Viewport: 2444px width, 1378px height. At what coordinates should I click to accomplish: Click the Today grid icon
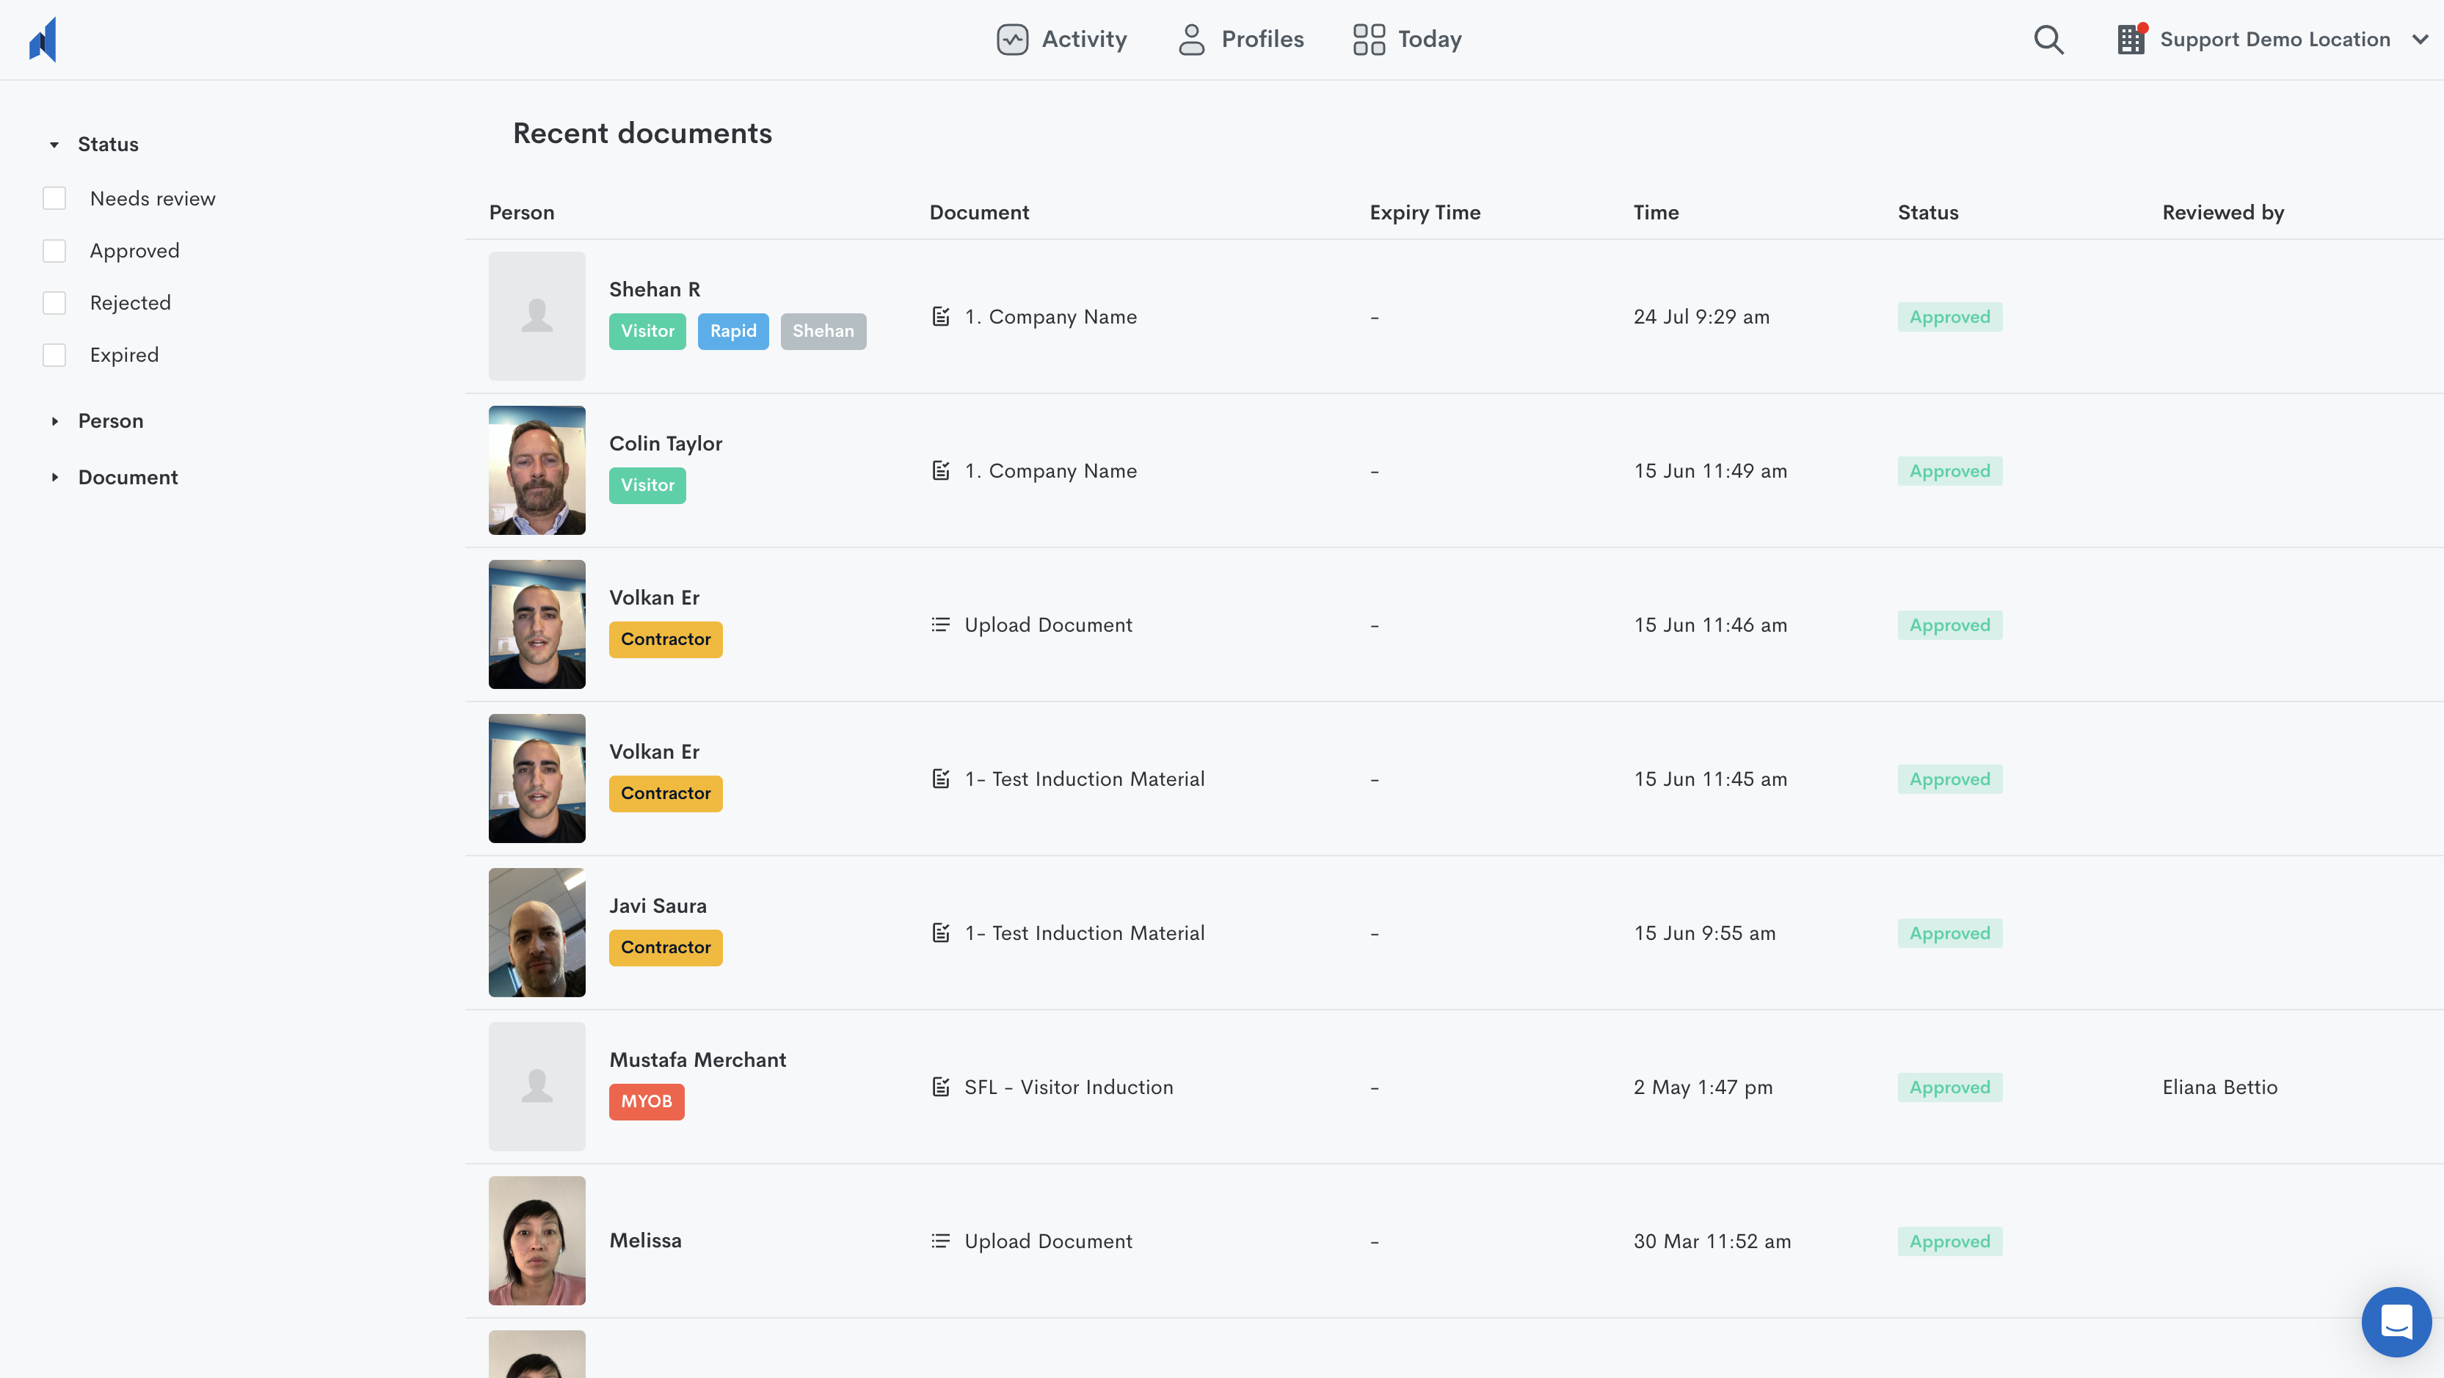coord(1368,40)
